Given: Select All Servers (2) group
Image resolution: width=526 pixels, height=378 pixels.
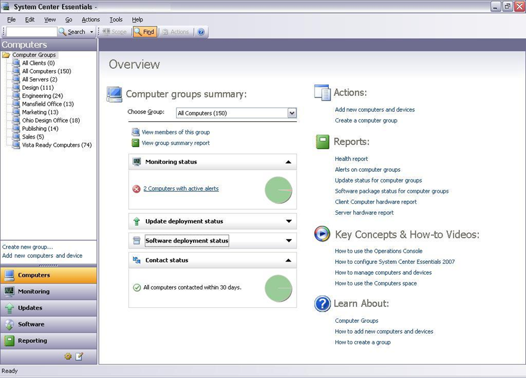Looking at the screenshot, I should coord(39,80).
